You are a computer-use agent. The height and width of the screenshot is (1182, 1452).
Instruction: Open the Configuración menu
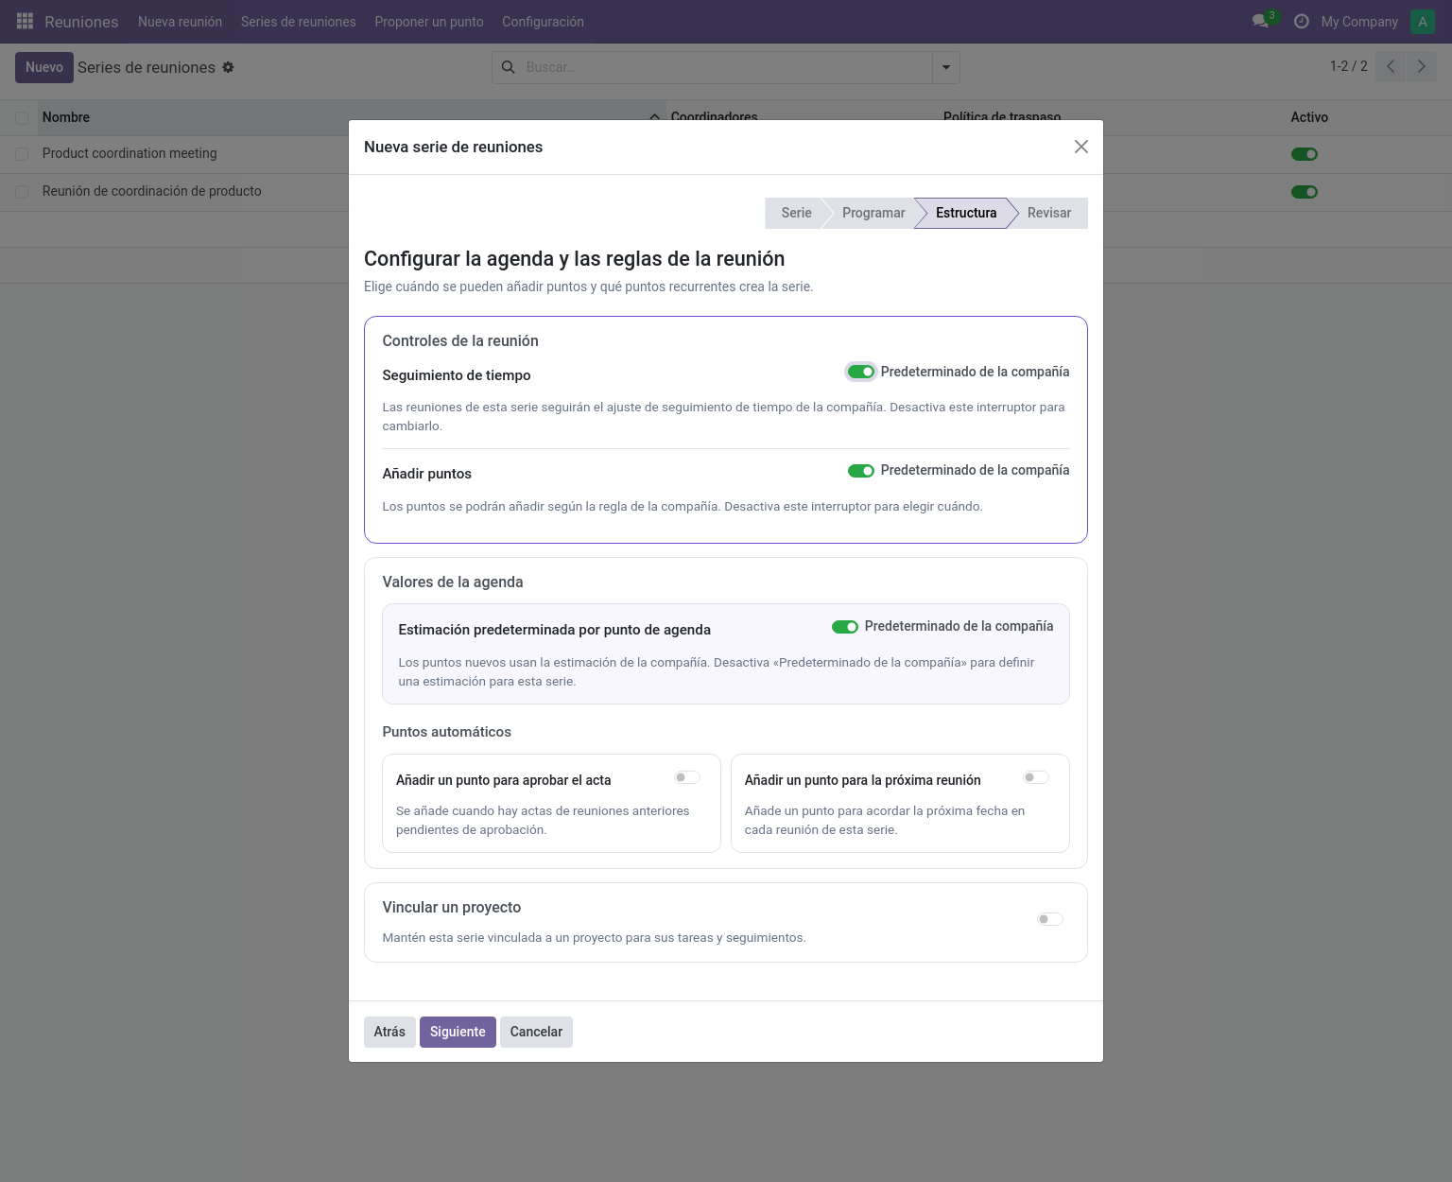(543, 22)
